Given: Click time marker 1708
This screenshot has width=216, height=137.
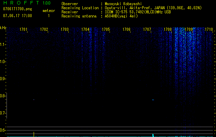Looking at the screenshot, I should [168, 29].
